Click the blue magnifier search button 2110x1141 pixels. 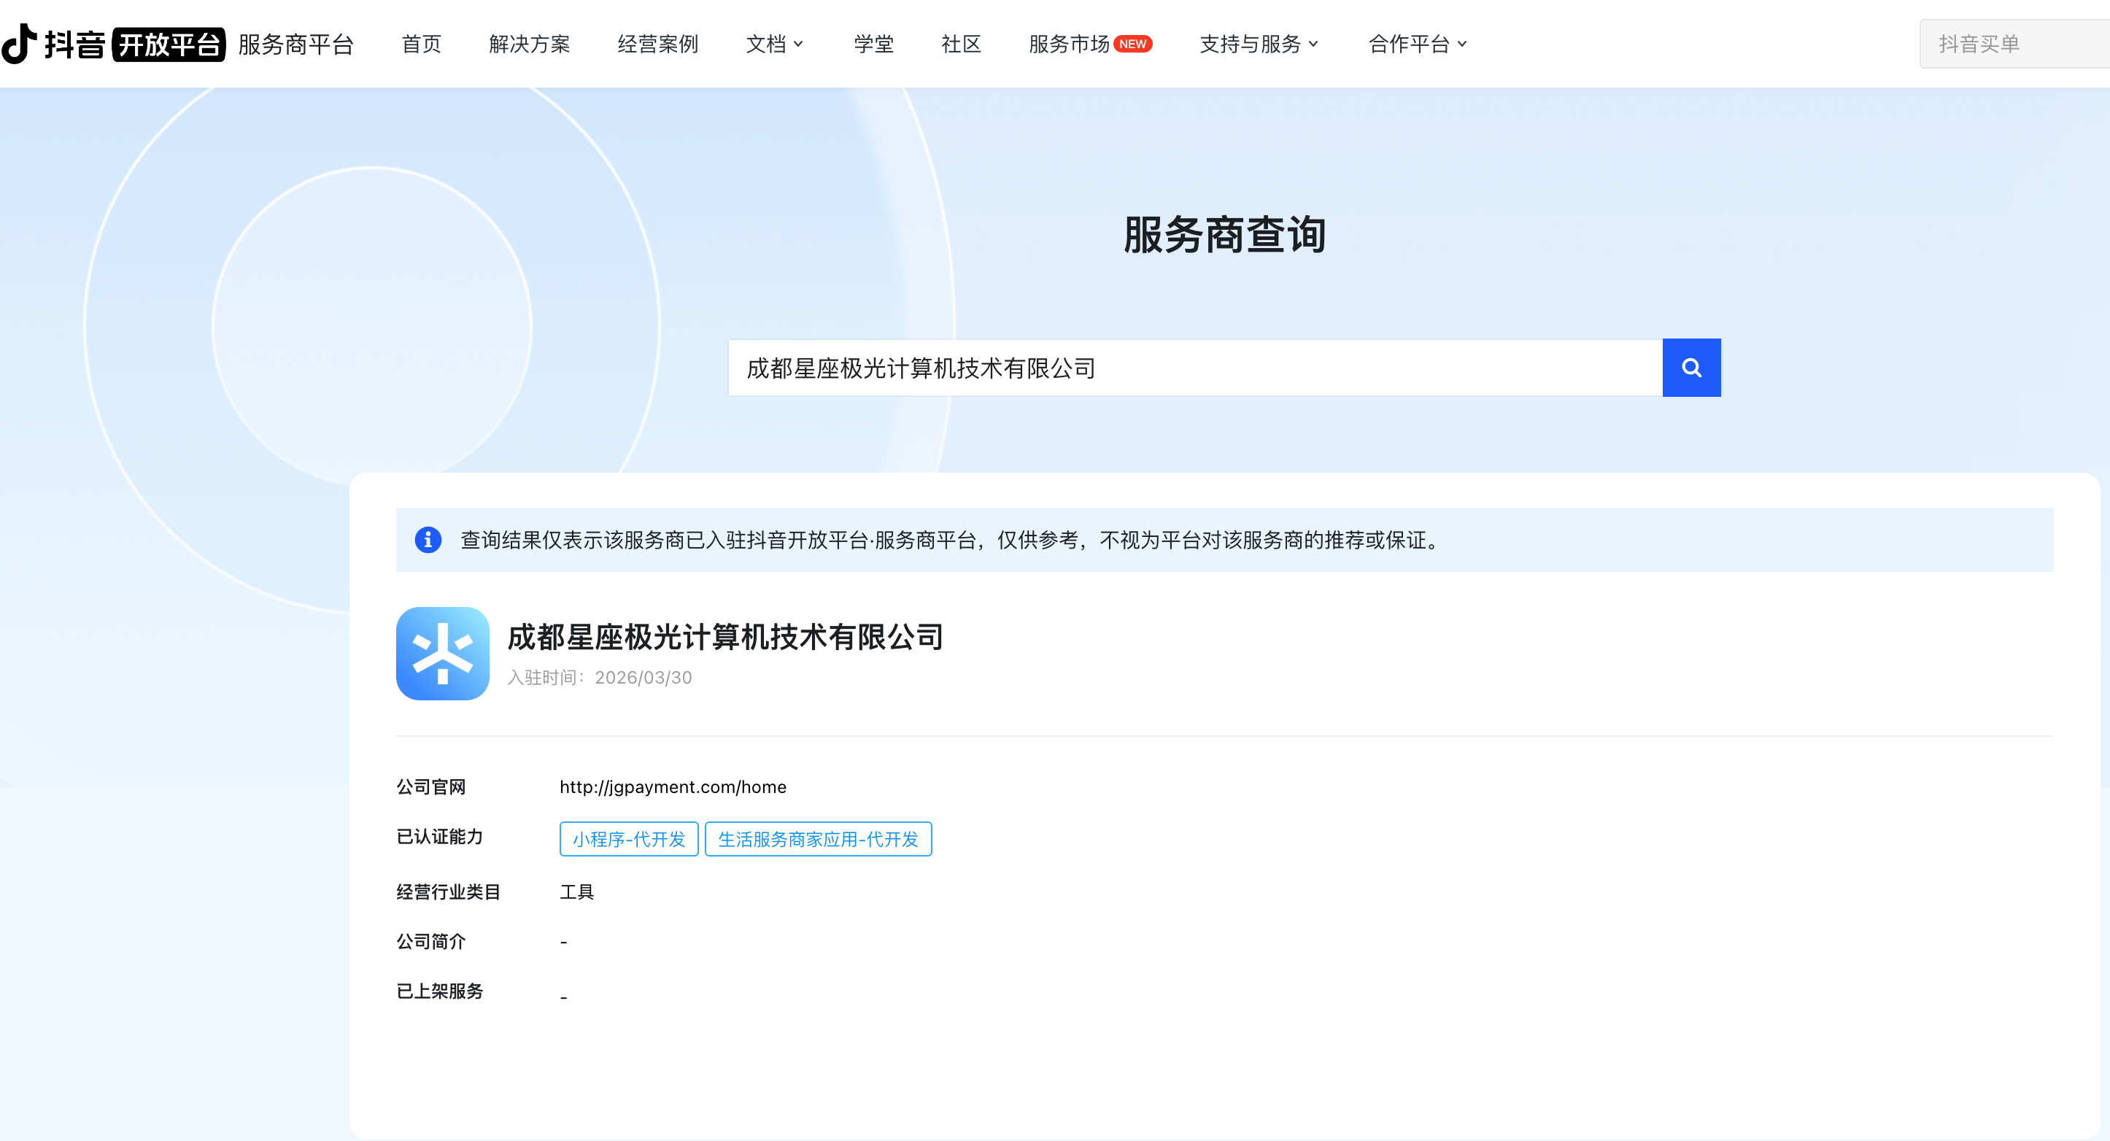pos(1690,368)
